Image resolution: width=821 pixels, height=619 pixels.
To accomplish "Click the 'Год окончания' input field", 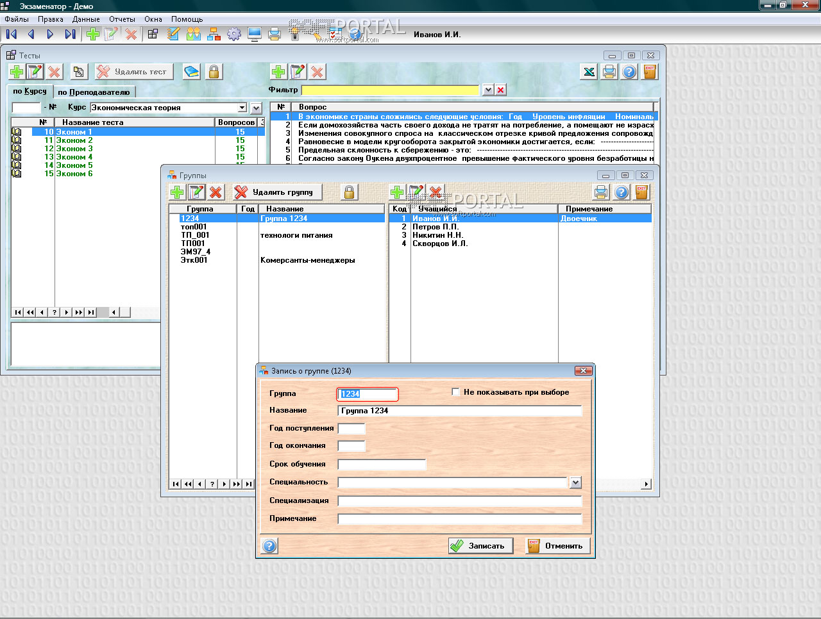I will (x=351, y=445).
